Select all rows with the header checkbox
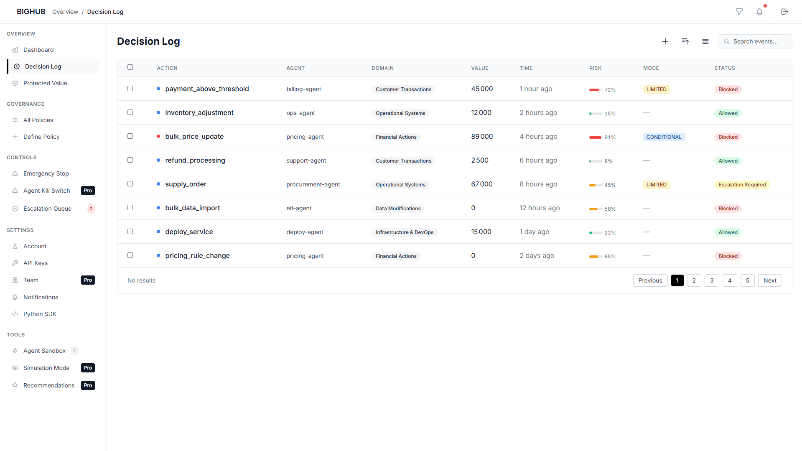The width and height of the screenshot is (802, 451). pos(130,67)
